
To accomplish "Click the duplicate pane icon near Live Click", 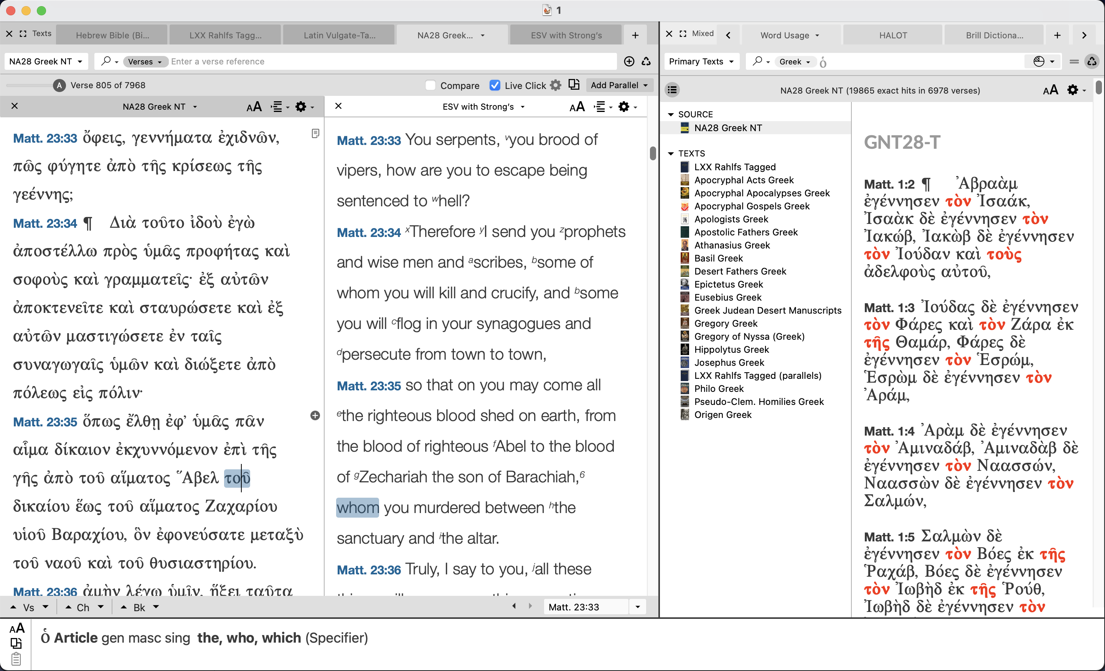I will pos(574,85).
